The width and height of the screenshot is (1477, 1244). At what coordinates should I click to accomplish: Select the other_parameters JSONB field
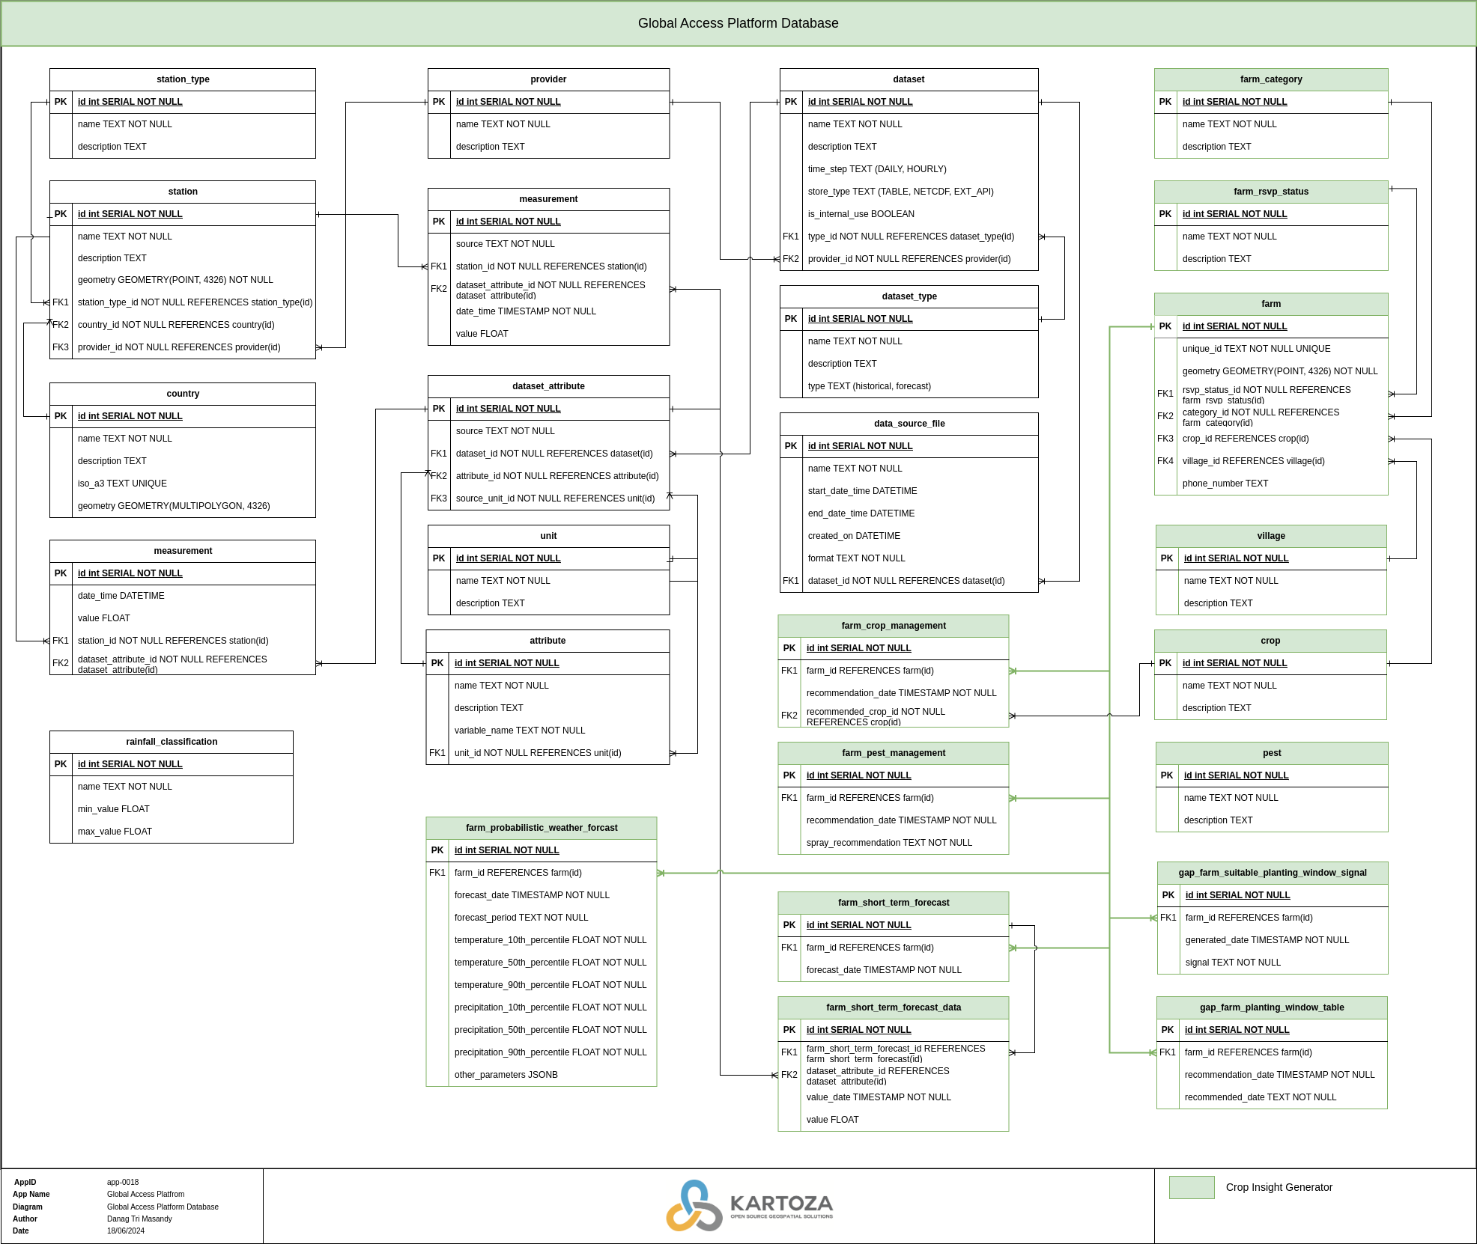(x=506, y=1074)
